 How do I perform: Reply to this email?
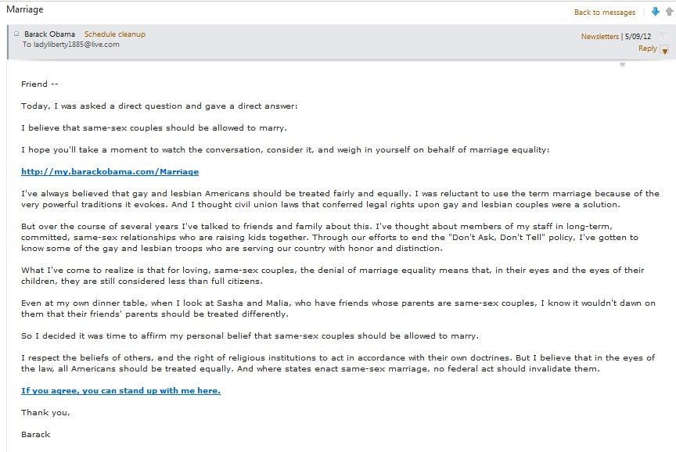click(x=647, y=48)
